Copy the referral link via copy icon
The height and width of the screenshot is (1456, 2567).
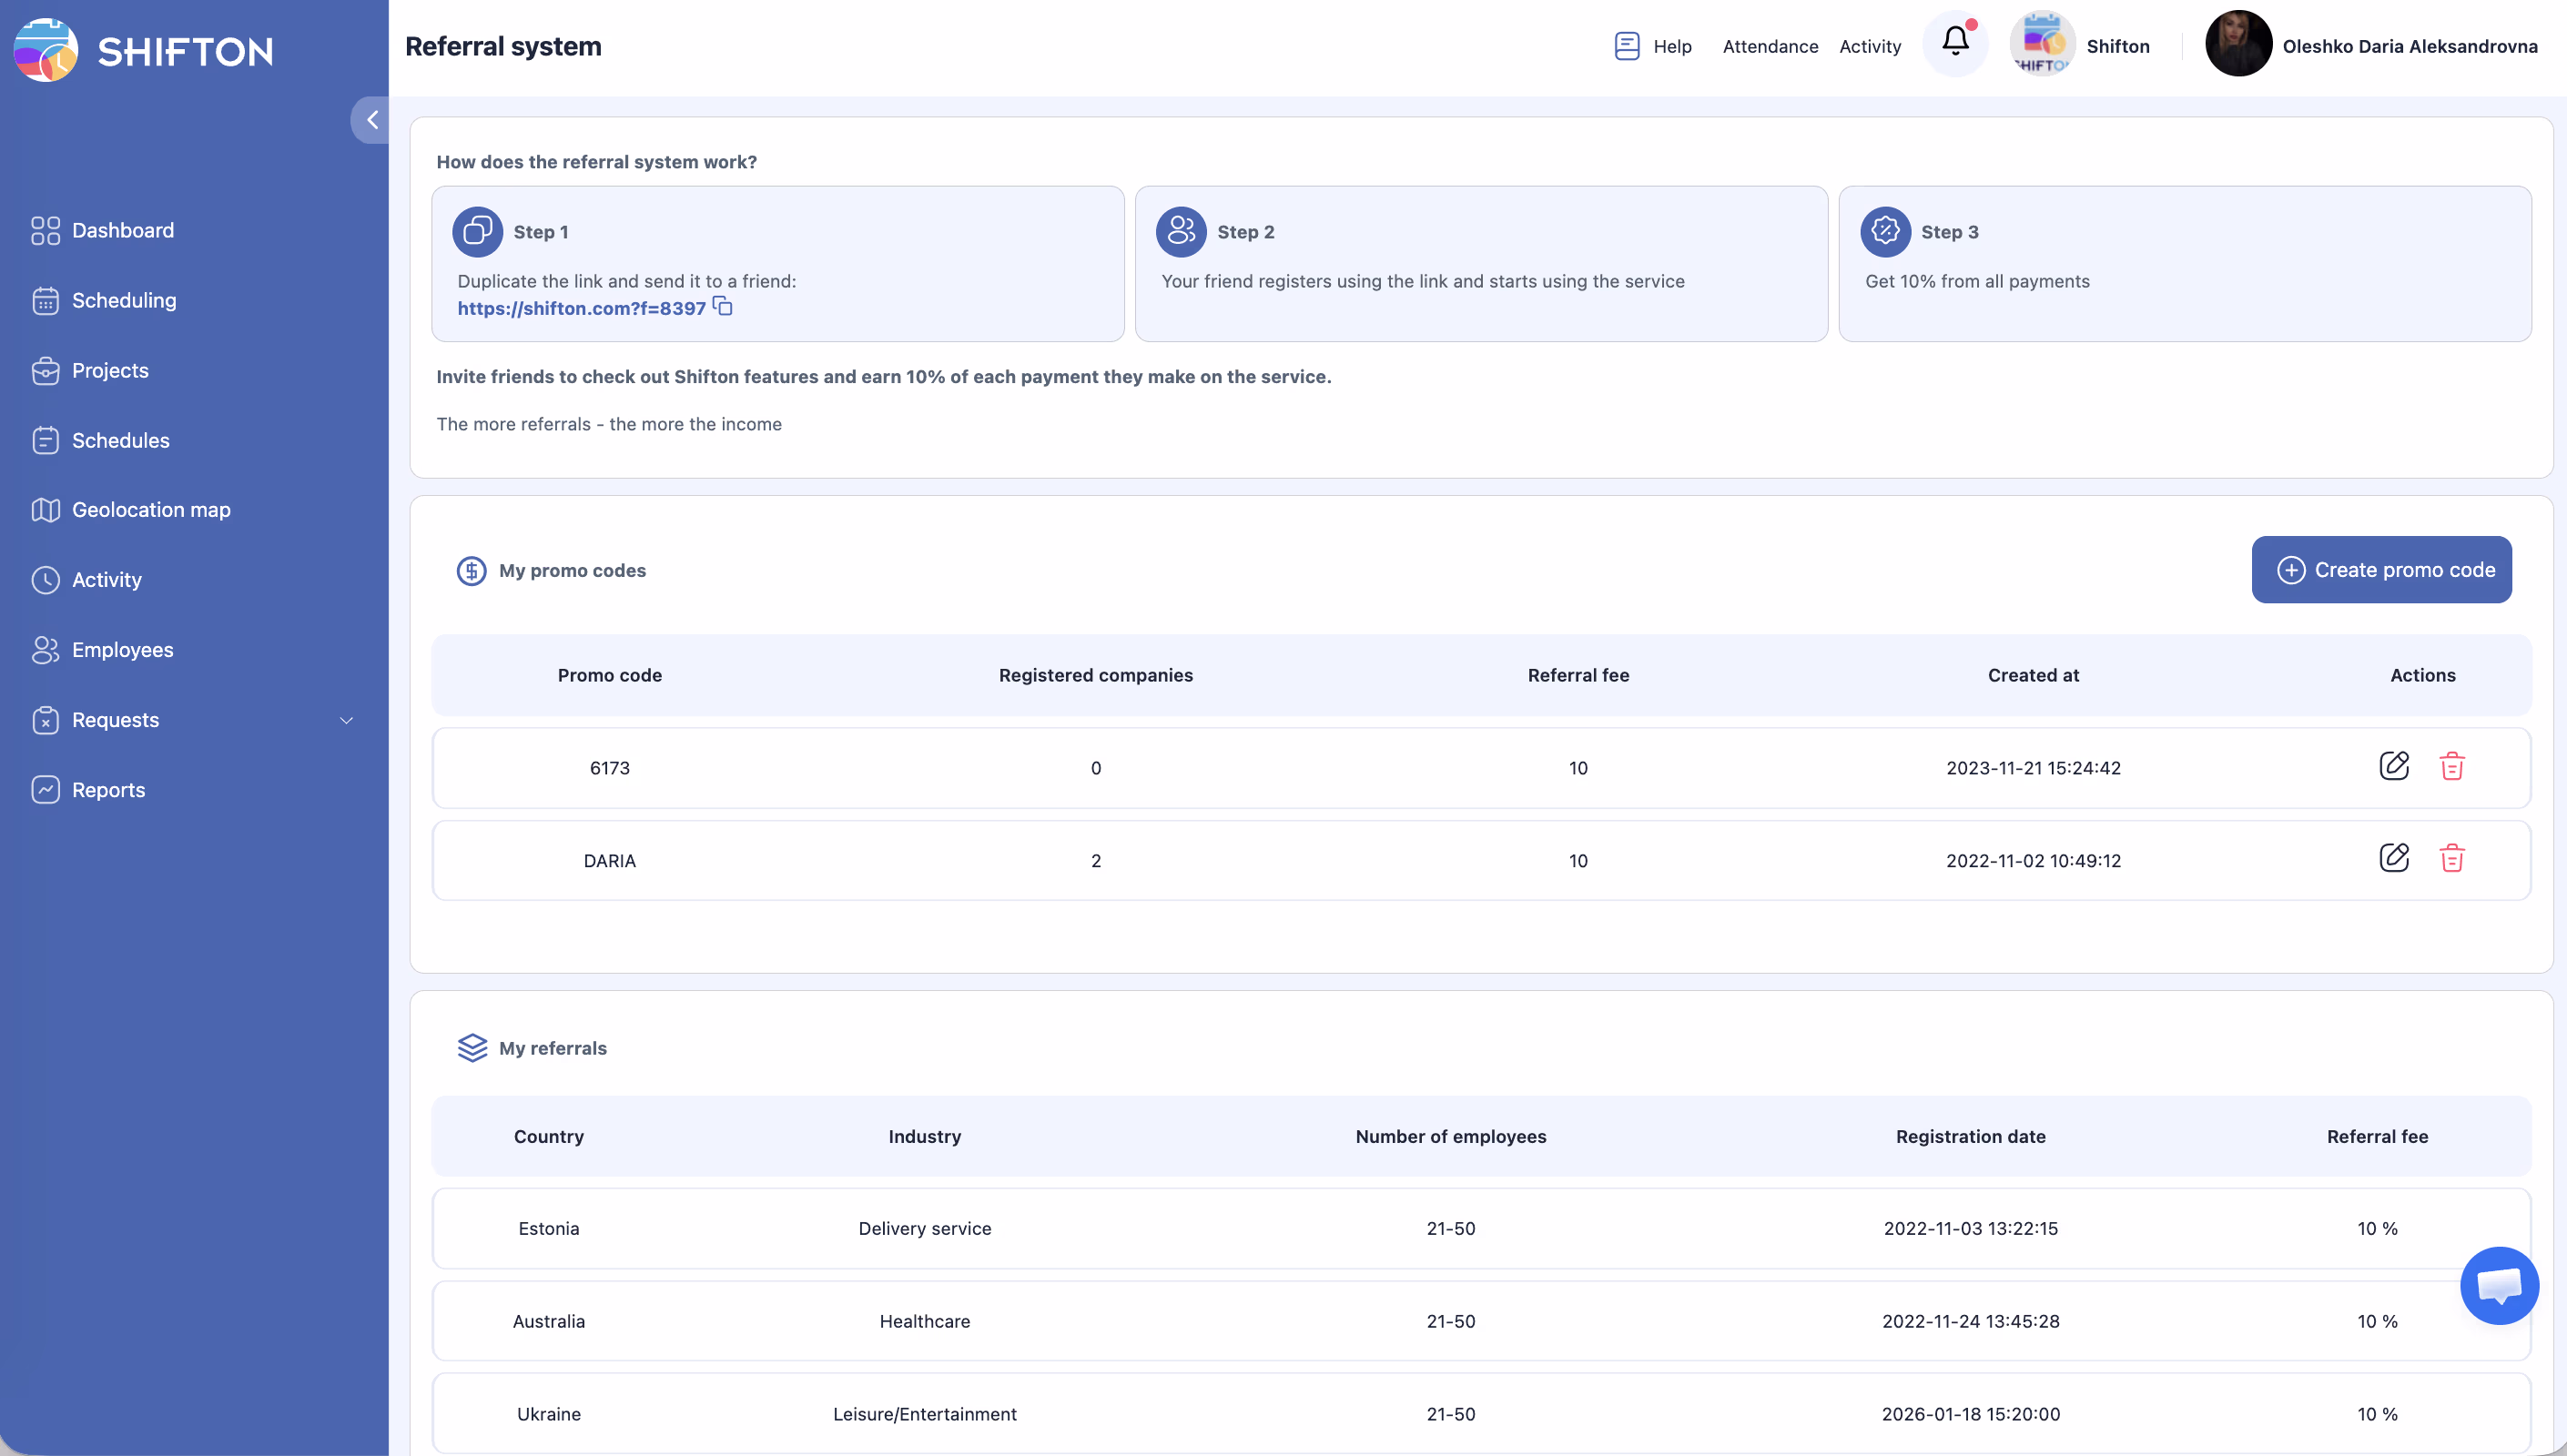723,307
